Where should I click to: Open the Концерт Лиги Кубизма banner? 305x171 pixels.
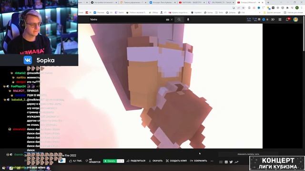pyautogui.click(x=277, y=163)
